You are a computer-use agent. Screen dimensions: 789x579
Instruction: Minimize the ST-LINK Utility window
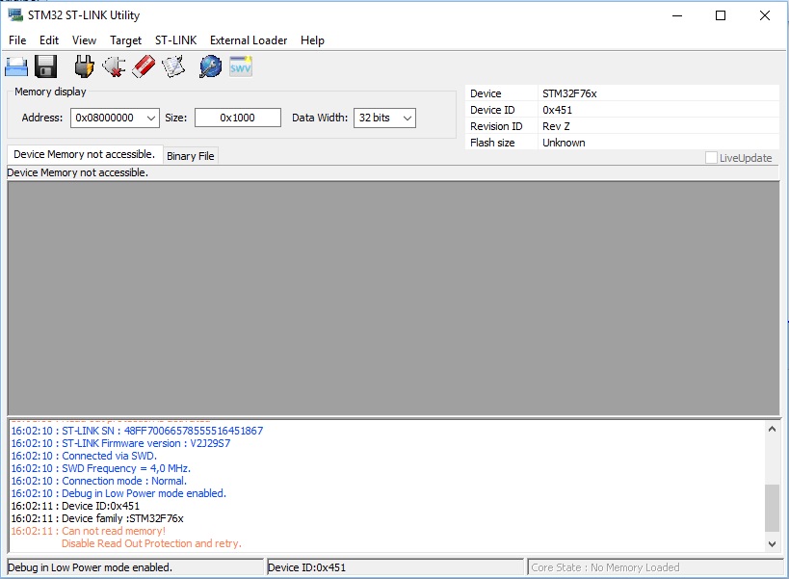[x=677, y=15]
